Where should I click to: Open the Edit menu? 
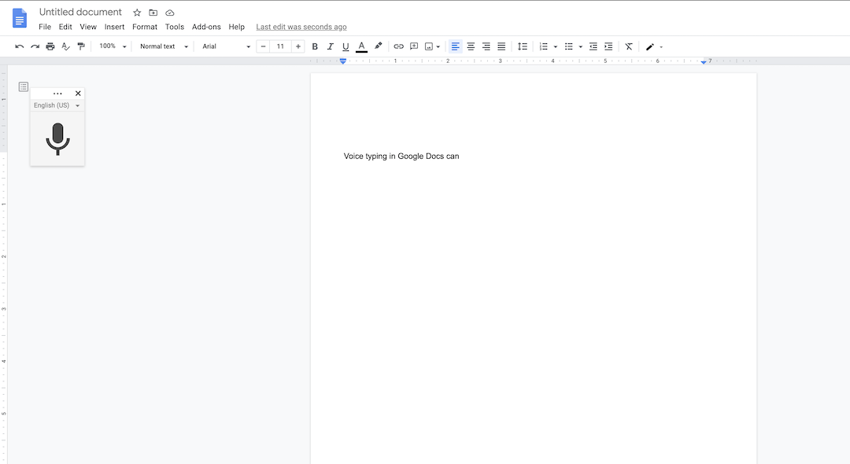(x=65, y=27)
